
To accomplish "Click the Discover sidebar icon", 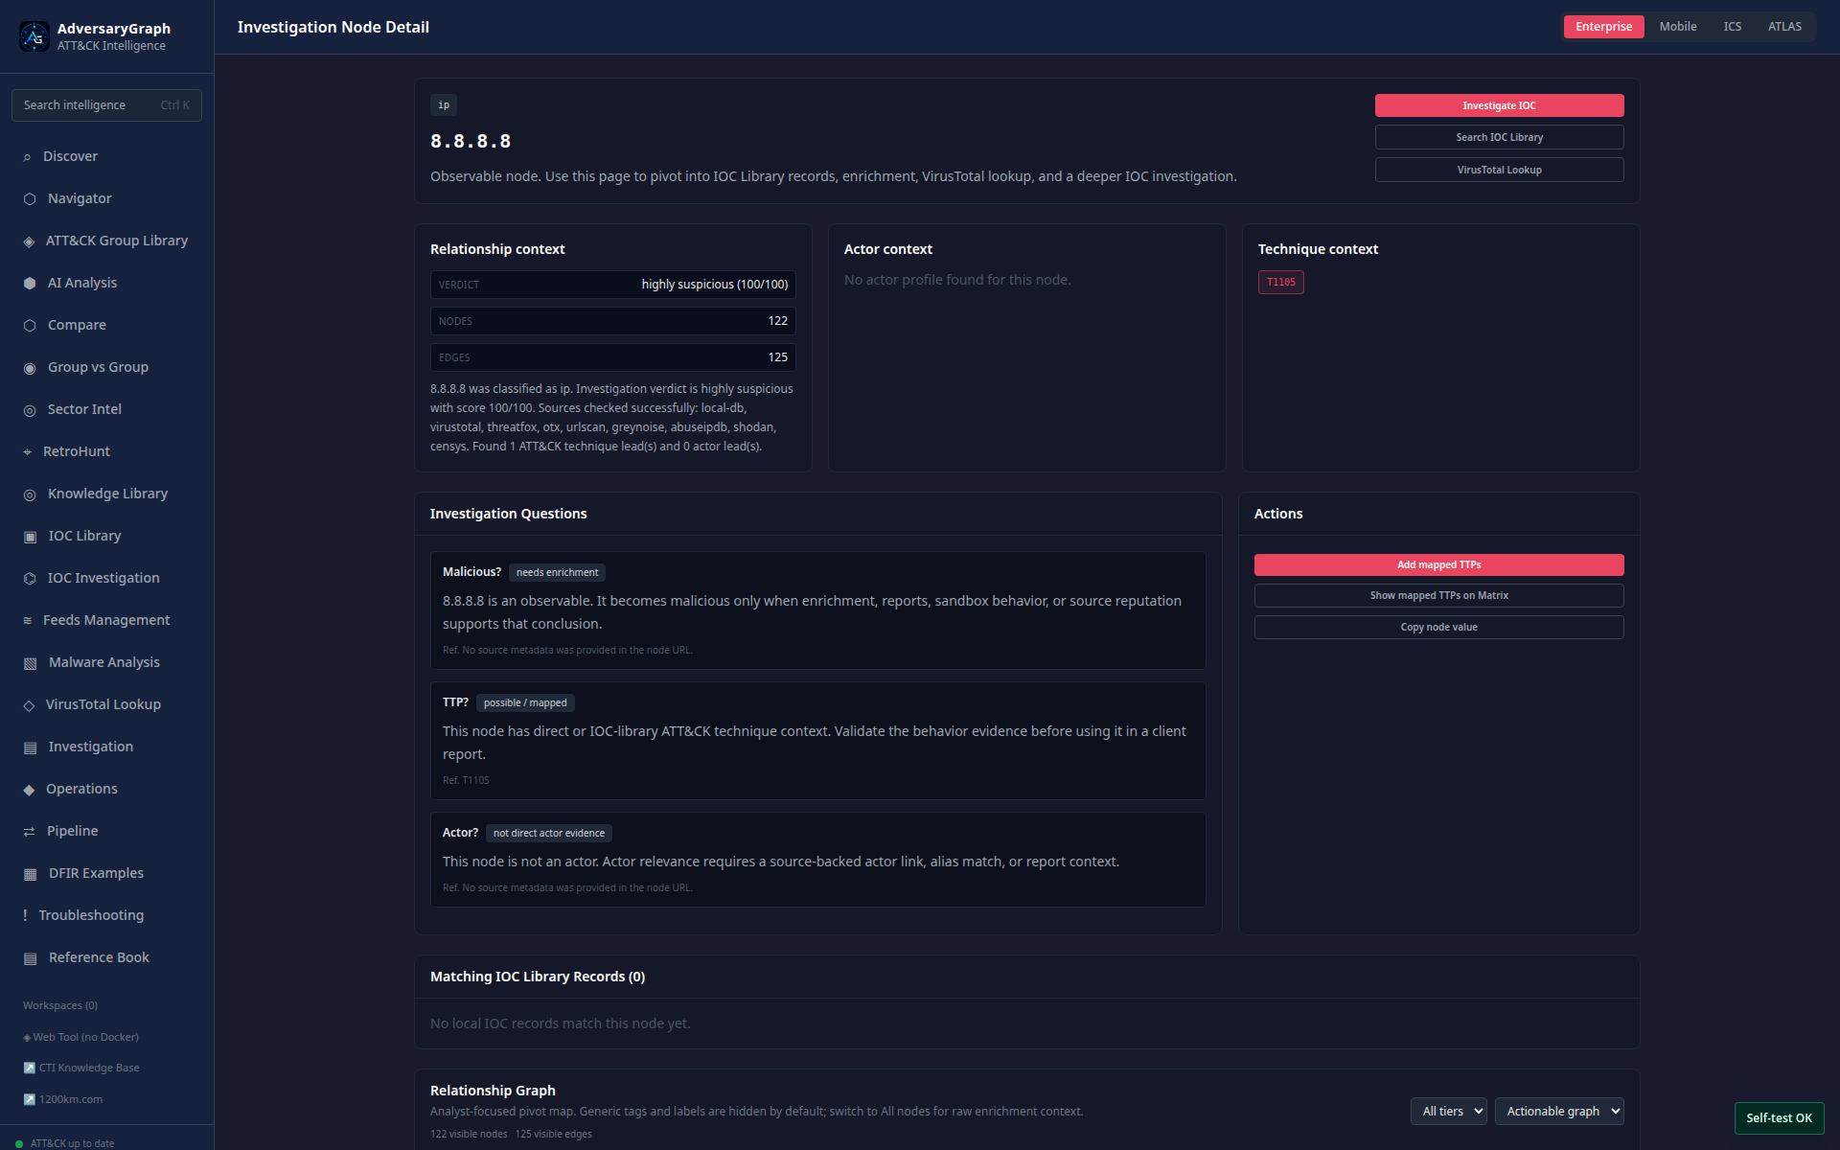I will [x=27, y=157].
